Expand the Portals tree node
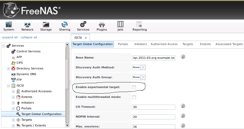Screen dimensions: 244x129 [x=13, y=109]
